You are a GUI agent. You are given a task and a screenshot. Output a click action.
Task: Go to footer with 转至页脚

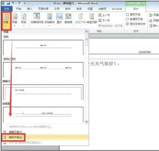click(x=92, y=18)
